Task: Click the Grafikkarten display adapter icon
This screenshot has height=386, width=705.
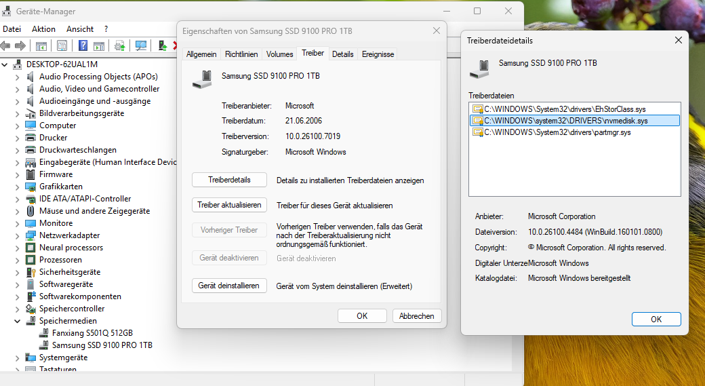Action: tap(30, 187)
